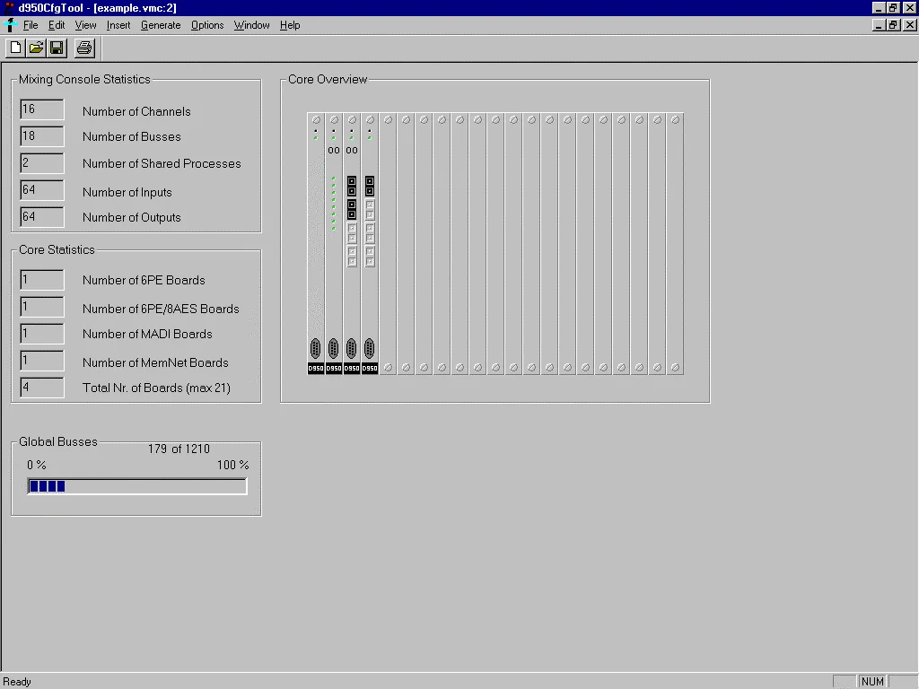Open the Edit menu
The image size is (919, 689).
tap(57, 25)
